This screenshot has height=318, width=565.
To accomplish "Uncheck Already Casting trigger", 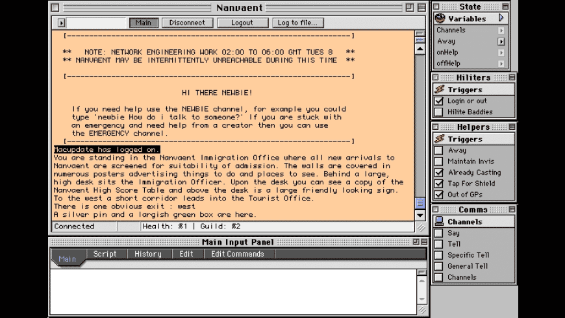I will click(x=438, y=173).
